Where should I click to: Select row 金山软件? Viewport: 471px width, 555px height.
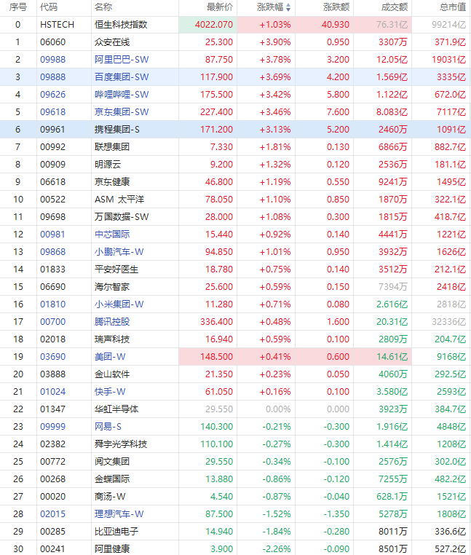(235, 374)
